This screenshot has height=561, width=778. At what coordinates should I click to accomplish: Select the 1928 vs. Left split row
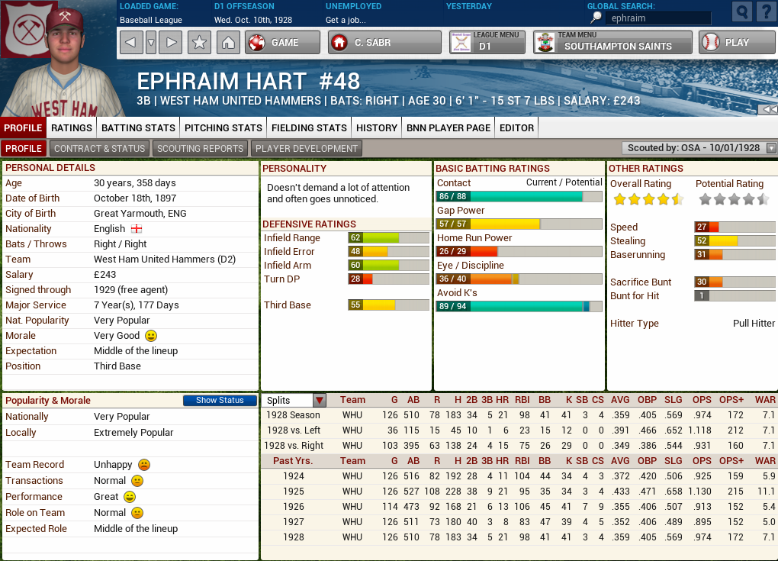tap(519, 430)
